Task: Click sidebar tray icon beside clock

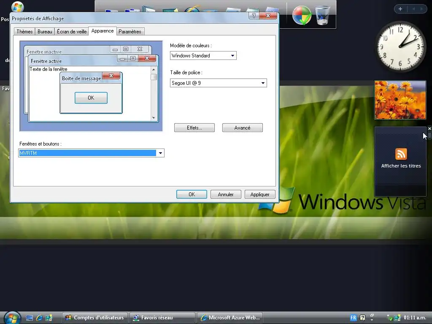Action: [397, 318]
